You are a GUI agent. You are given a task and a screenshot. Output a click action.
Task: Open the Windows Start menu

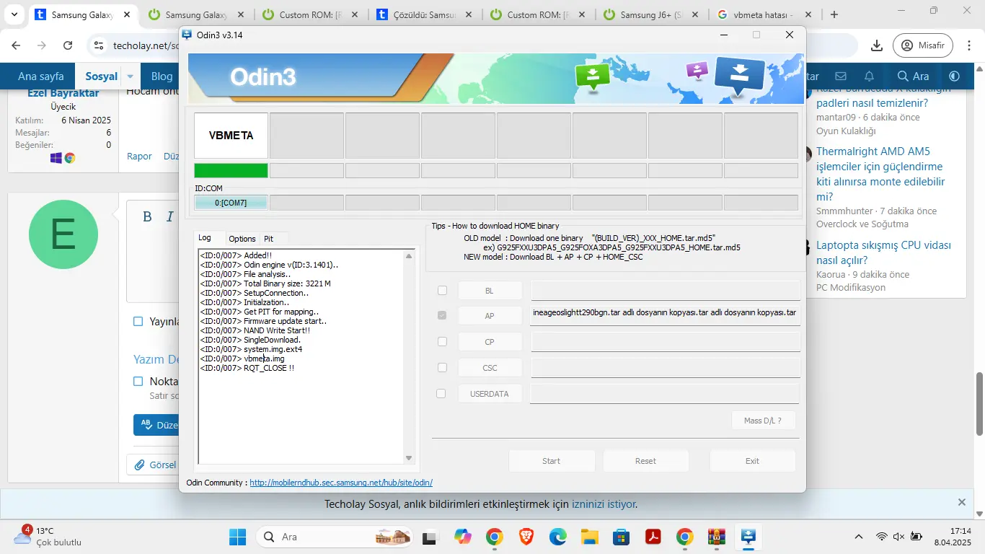coord(237,537)
